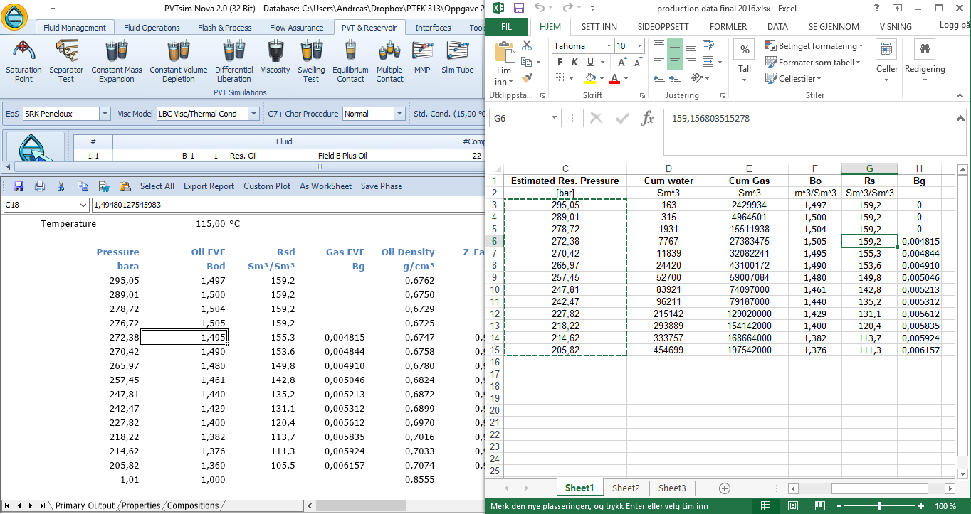Start the Differential Liberation simulation
The height and width of the screenshot is (514, 971).
tap(233, 61)
